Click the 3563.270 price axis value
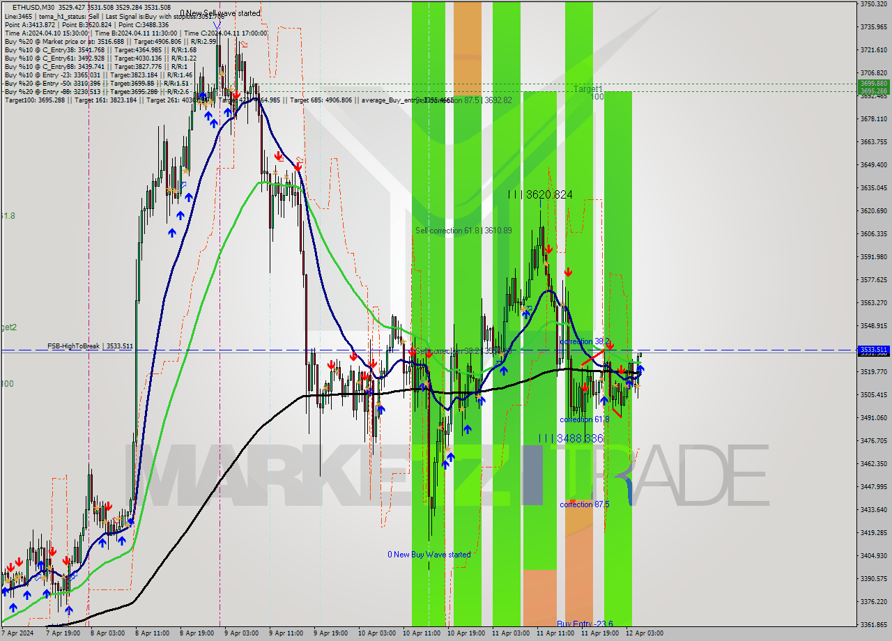892x641 pixels. 873,303
